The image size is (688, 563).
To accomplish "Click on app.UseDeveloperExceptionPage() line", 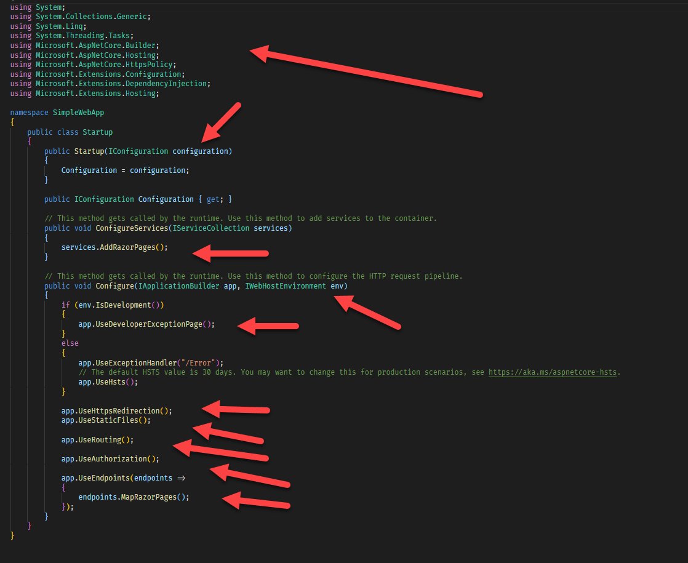I will tap(146, 324).
